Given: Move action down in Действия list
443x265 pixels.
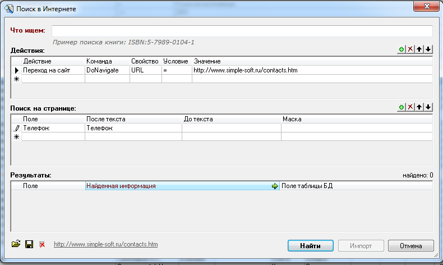Looking at the screenshot, I should 428,50.
